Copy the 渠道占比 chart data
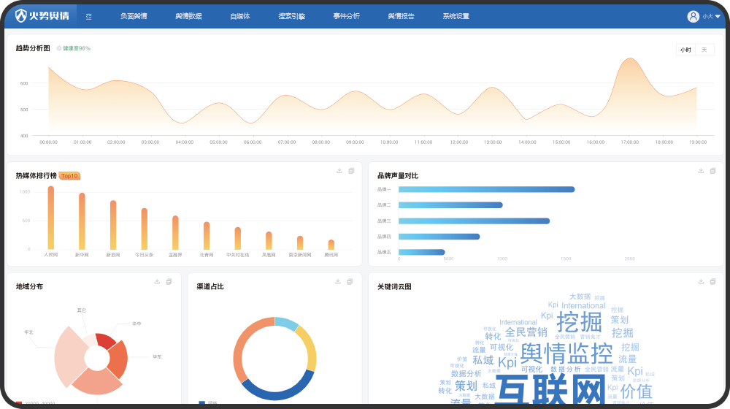Image resolution: width=730 pixels, height=409 pixels. pyautogui.click(x=351, y=282)
